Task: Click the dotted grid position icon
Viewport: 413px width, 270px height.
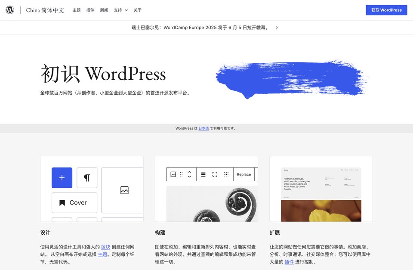Action: click(x=226, y=174)
